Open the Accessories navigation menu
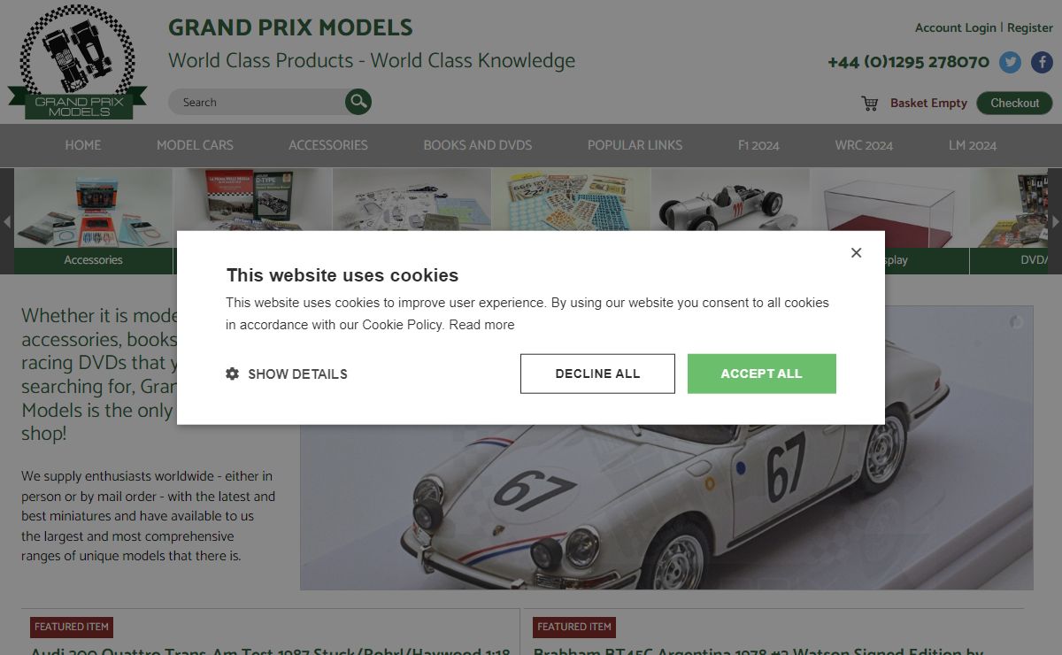The width and height of the screenshot is (1062, 655). [328, 145]
